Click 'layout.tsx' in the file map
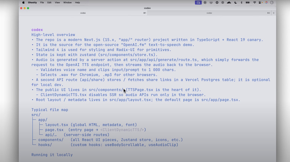 tap(57, 125)
